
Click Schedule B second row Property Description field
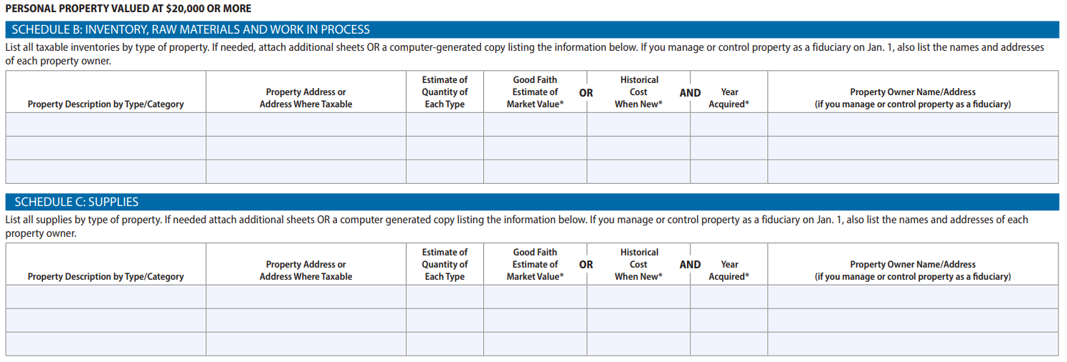click(105, 148)
